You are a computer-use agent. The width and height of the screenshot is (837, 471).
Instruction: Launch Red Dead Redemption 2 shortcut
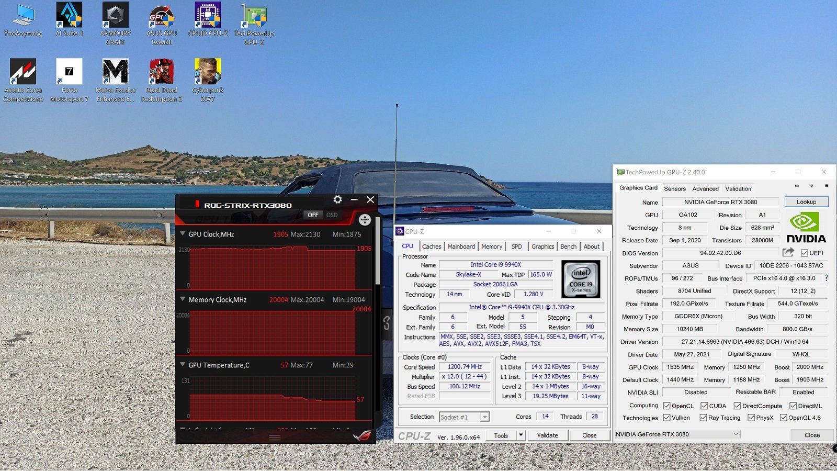coord(162,80)
